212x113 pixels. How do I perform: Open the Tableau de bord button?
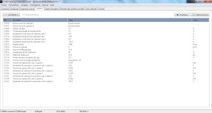click(200, 15)
